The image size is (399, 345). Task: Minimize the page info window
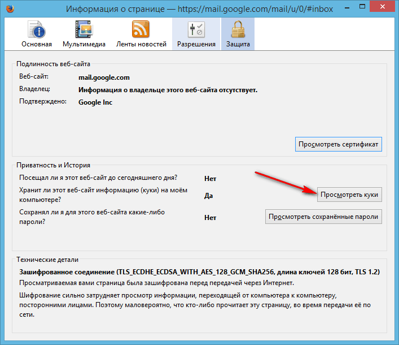click(x=348, y=7)
